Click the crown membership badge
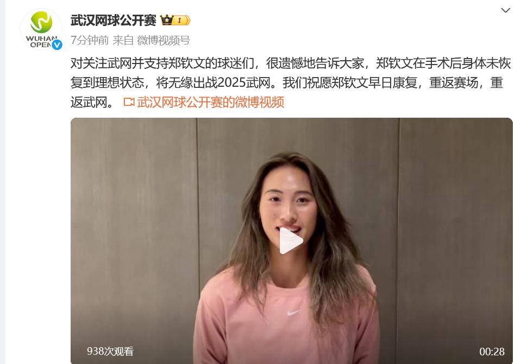Viewport: 527px width, 364px height. [x=166, y=20]
